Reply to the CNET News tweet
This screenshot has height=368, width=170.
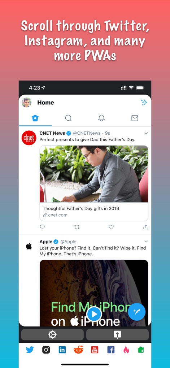(x=42, y=227)
